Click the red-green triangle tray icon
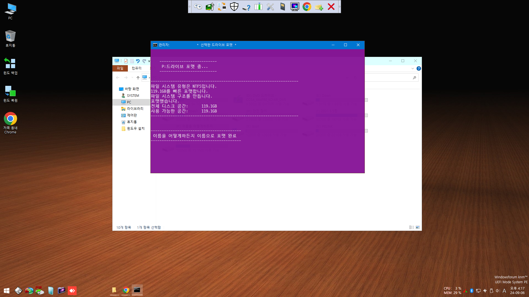The height and width of the screenshot is (297, 529). (465, 291)
